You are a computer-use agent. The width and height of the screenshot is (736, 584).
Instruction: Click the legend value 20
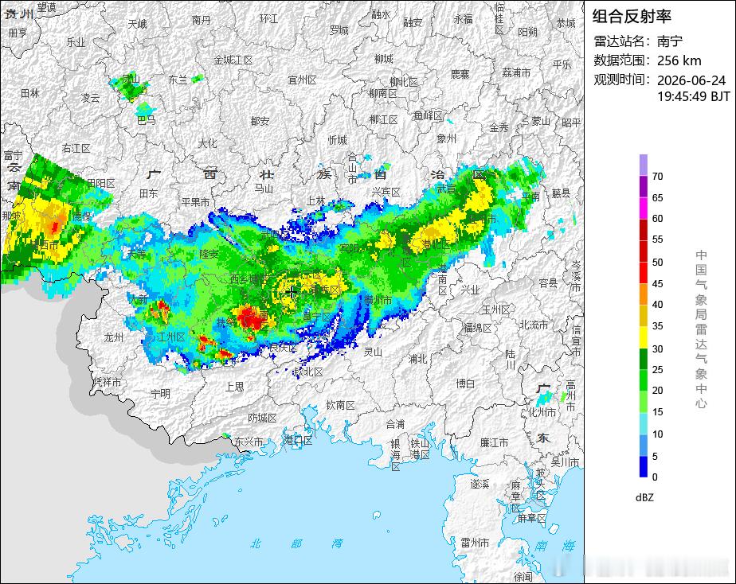coord(658,391)
